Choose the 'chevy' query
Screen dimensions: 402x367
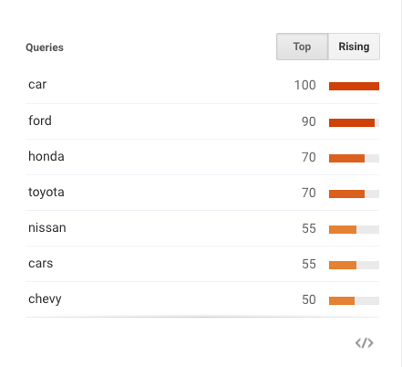coord(45,299)
